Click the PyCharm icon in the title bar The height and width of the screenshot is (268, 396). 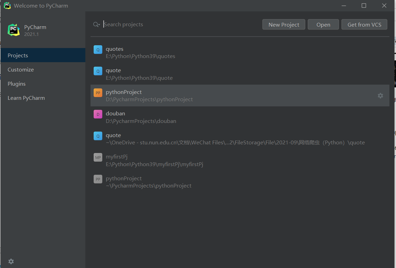(x=7, y=6)
